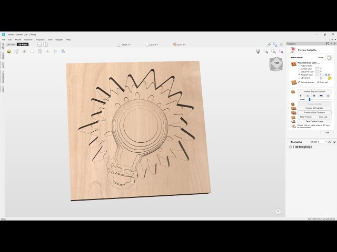Viewport: 337px width, 252px height.
Task: Select Toolpath Color option
Action: 299,75
